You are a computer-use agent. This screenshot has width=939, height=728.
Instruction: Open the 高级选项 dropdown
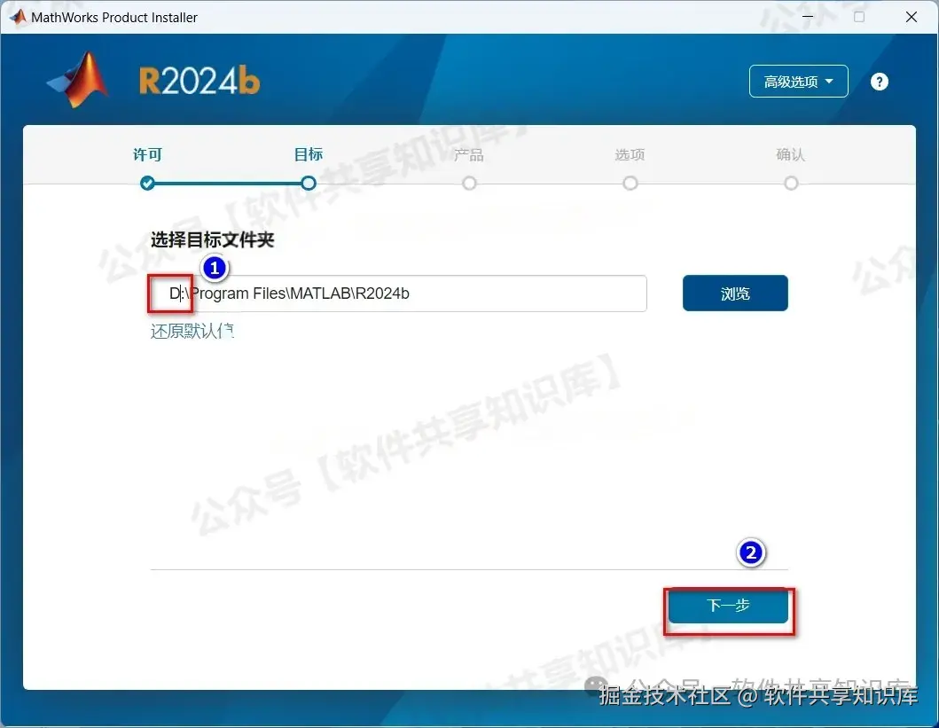[x=798, y=82]
